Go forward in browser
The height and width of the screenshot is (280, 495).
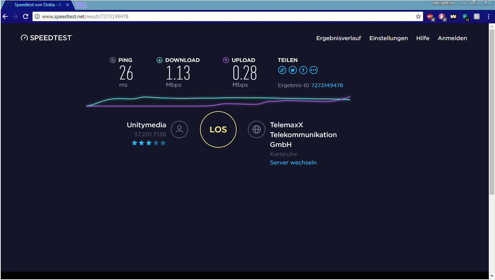15,16
